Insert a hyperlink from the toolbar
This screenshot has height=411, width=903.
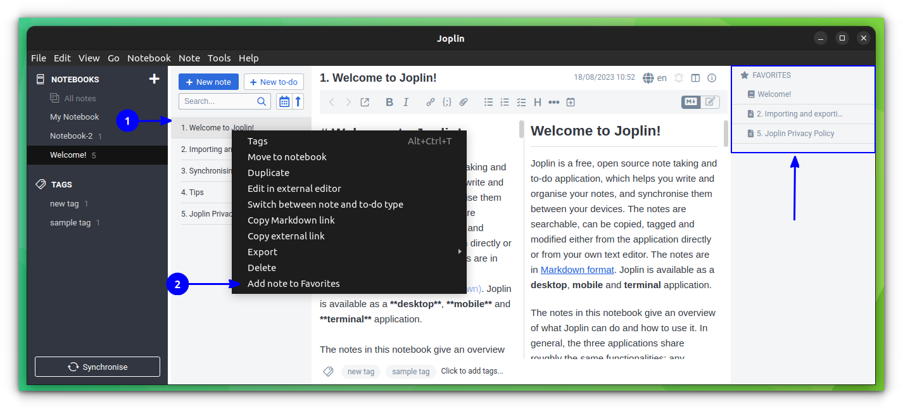[431, 102]
